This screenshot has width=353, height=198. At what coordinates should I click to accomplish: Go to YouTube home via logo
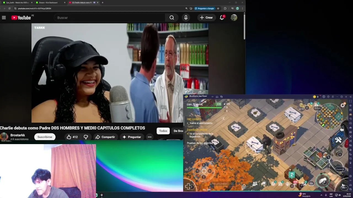click(21, 18)
